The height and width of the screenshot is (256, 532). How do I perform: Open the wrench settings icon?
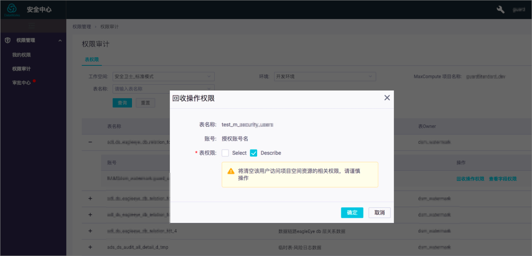501,10
